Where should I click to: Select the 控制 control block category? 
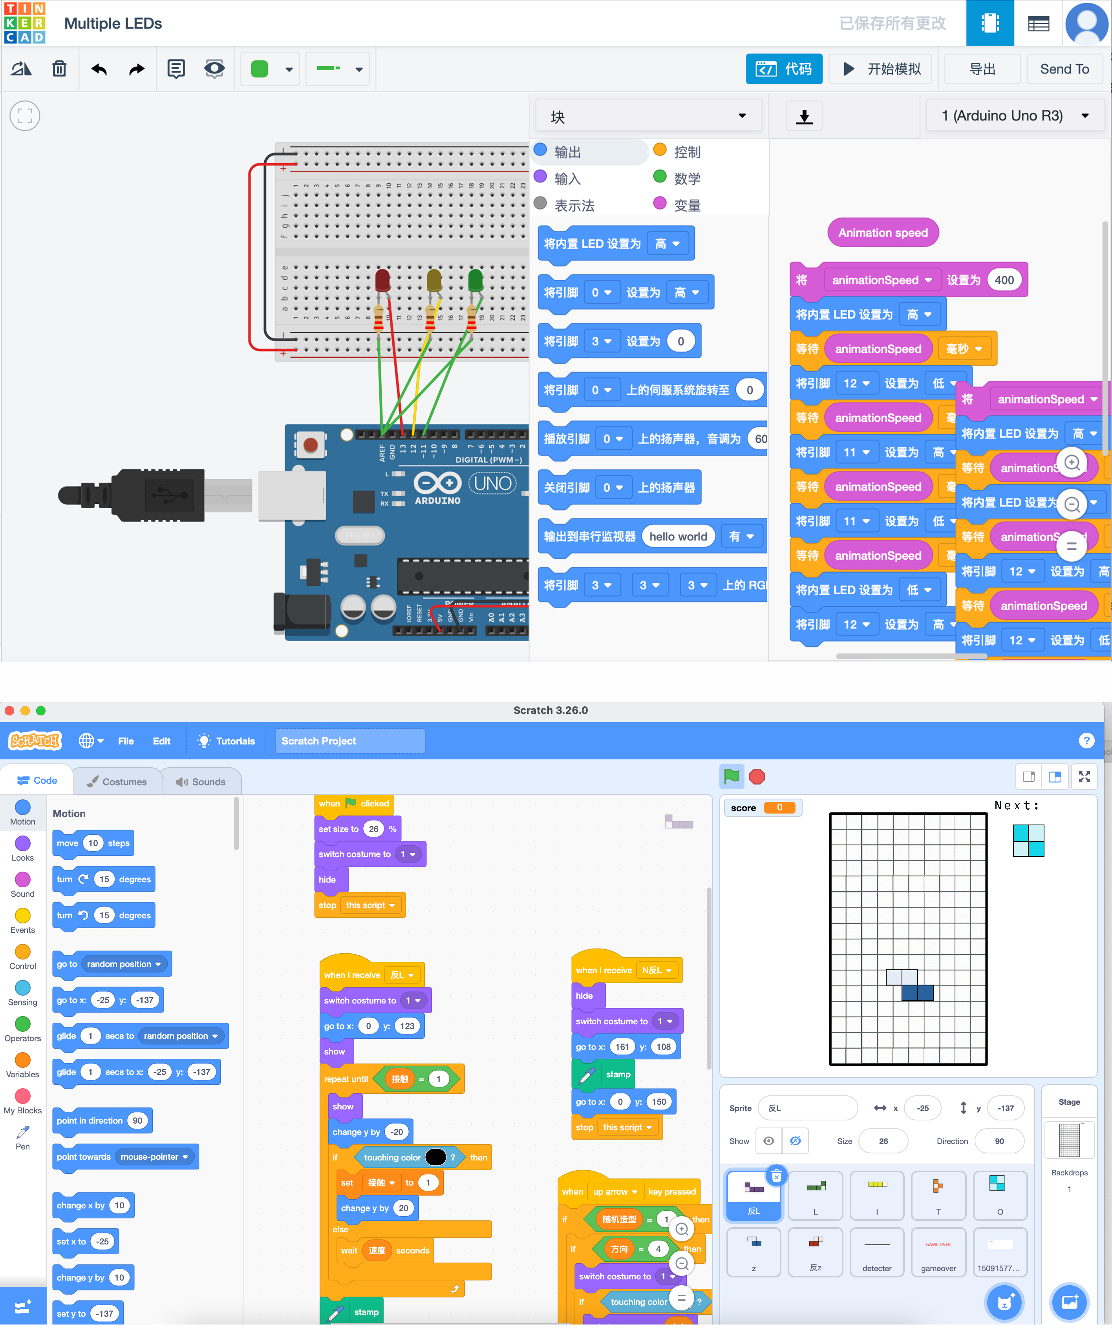click(678, 152)
